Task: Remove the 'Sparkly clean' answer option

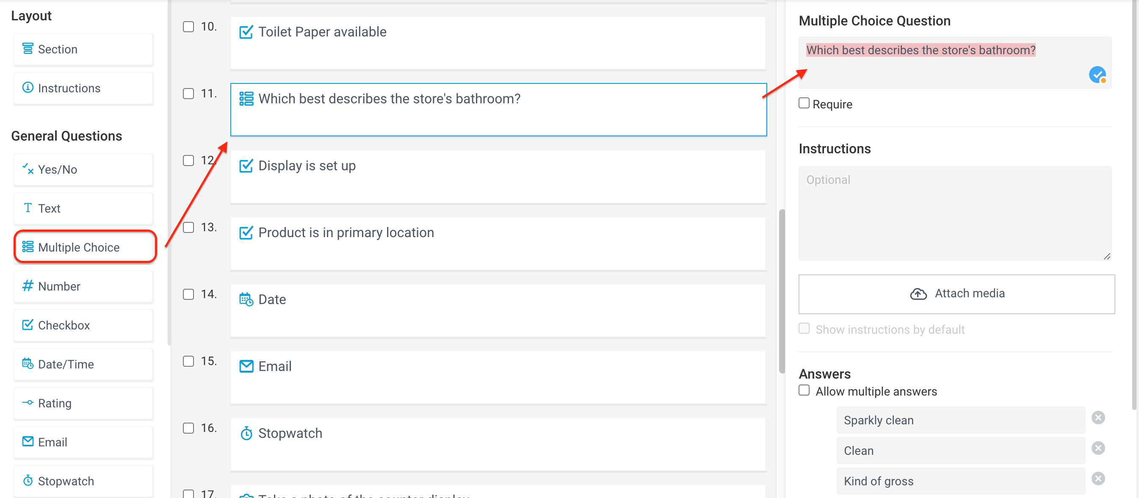Action: click(1098, 418)
